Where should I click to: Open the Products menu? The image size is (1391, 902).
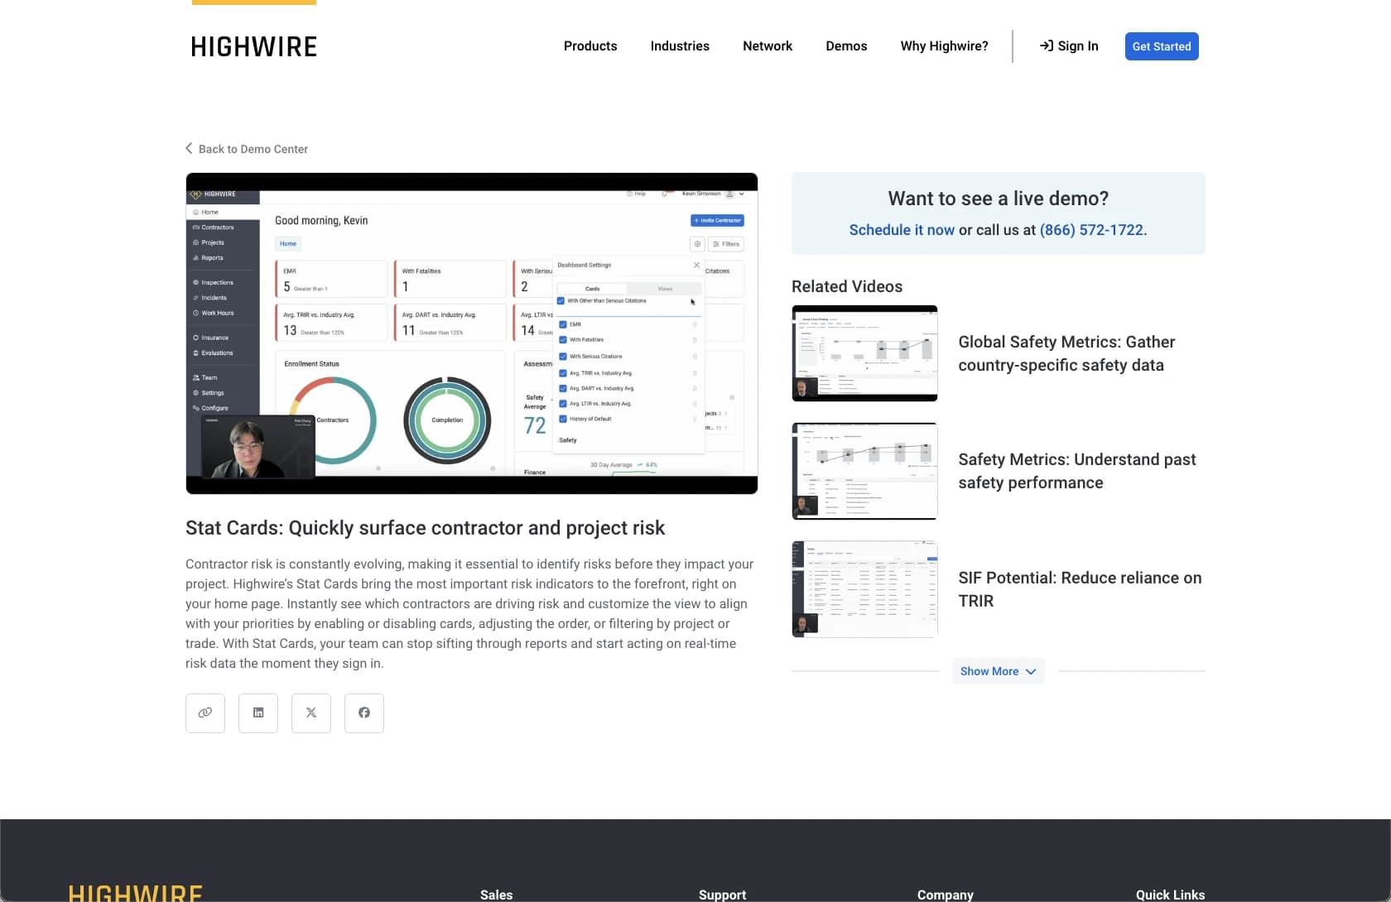click(x=590, y=46)
